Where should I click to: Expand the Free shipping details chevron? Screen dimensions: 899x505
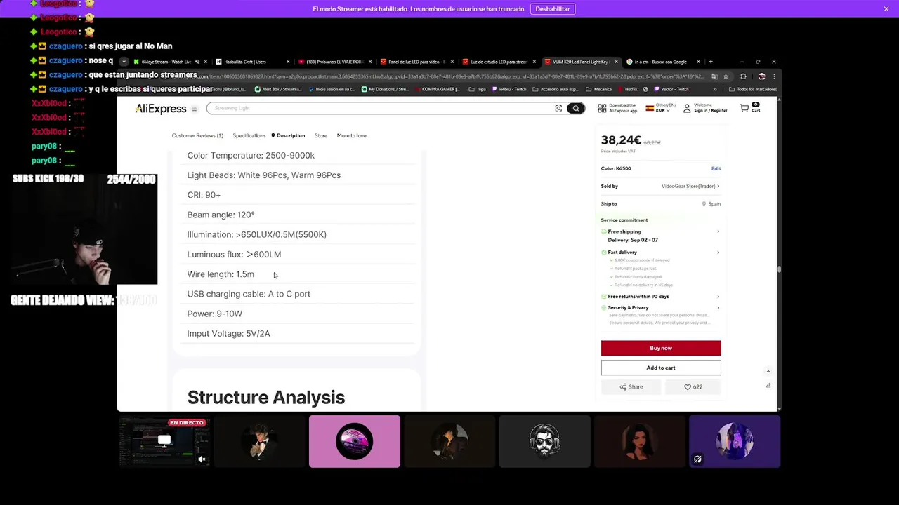pyautogui.click(x=718, y=231)
